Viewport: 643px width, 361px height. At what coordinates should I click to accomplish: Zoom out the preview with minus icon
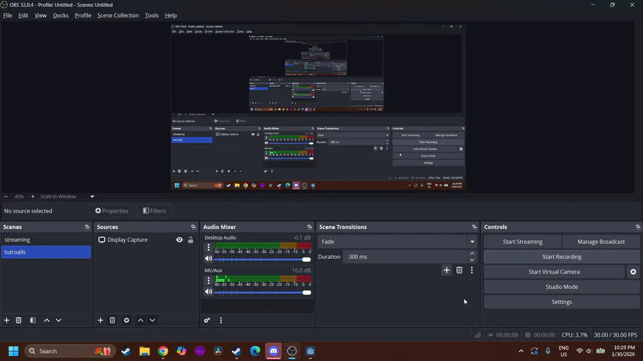pos(6,196)
